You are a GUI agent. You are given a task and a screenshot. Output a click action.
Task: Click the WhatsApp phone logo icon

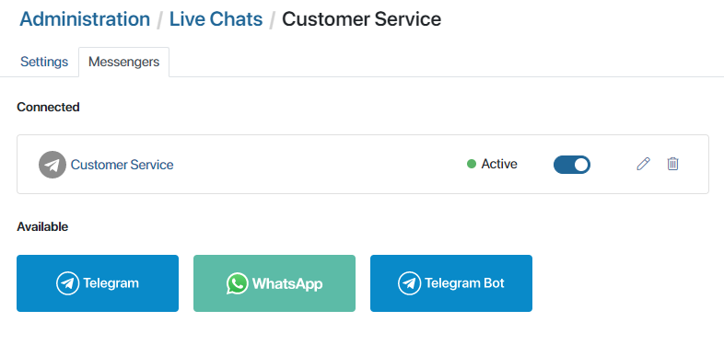click(x=238, y=283)
